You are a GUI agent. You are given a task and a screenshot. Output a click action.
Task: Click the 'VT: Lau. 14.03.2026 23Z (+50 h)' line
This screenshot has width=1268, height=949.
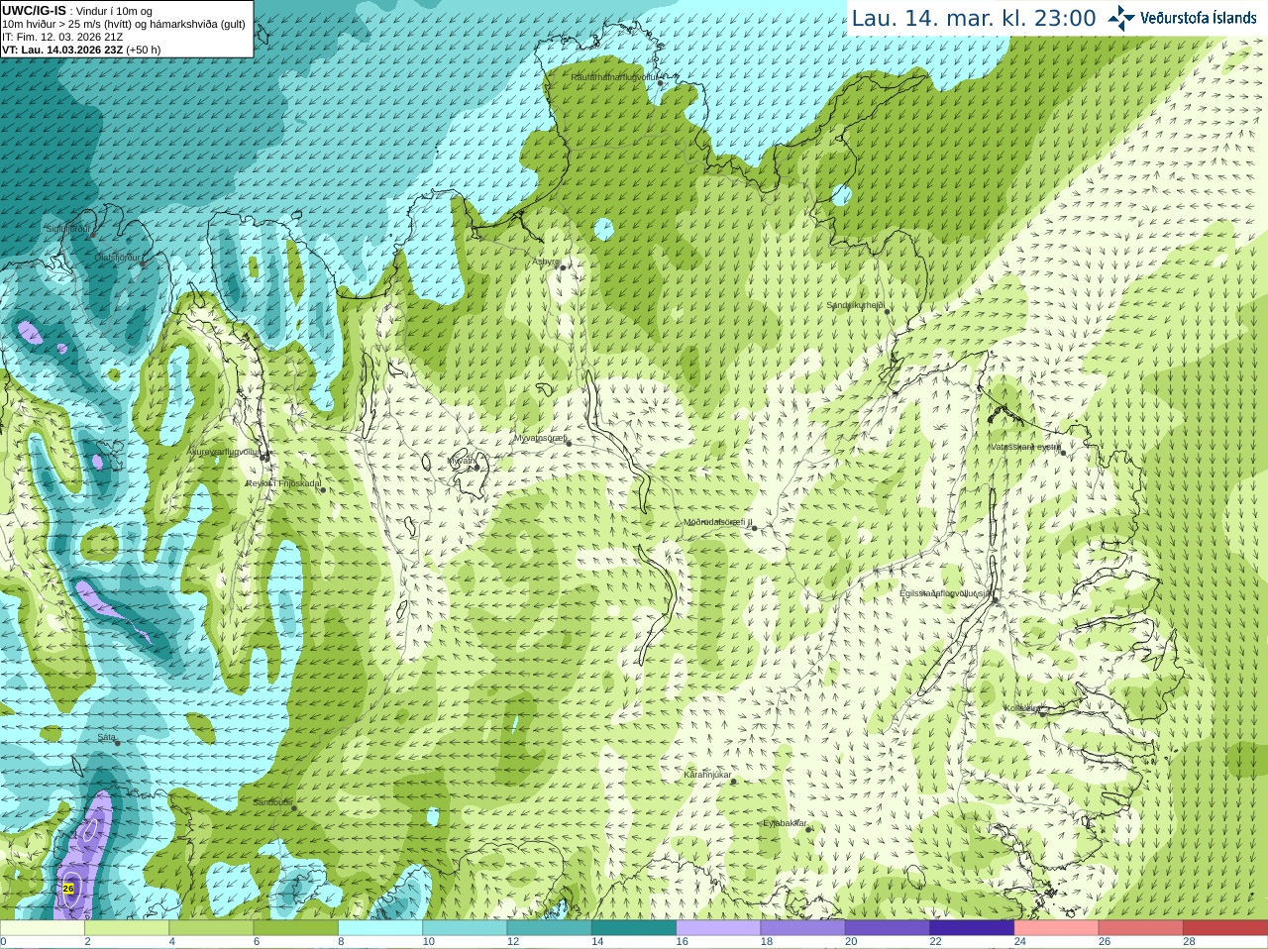81,50
